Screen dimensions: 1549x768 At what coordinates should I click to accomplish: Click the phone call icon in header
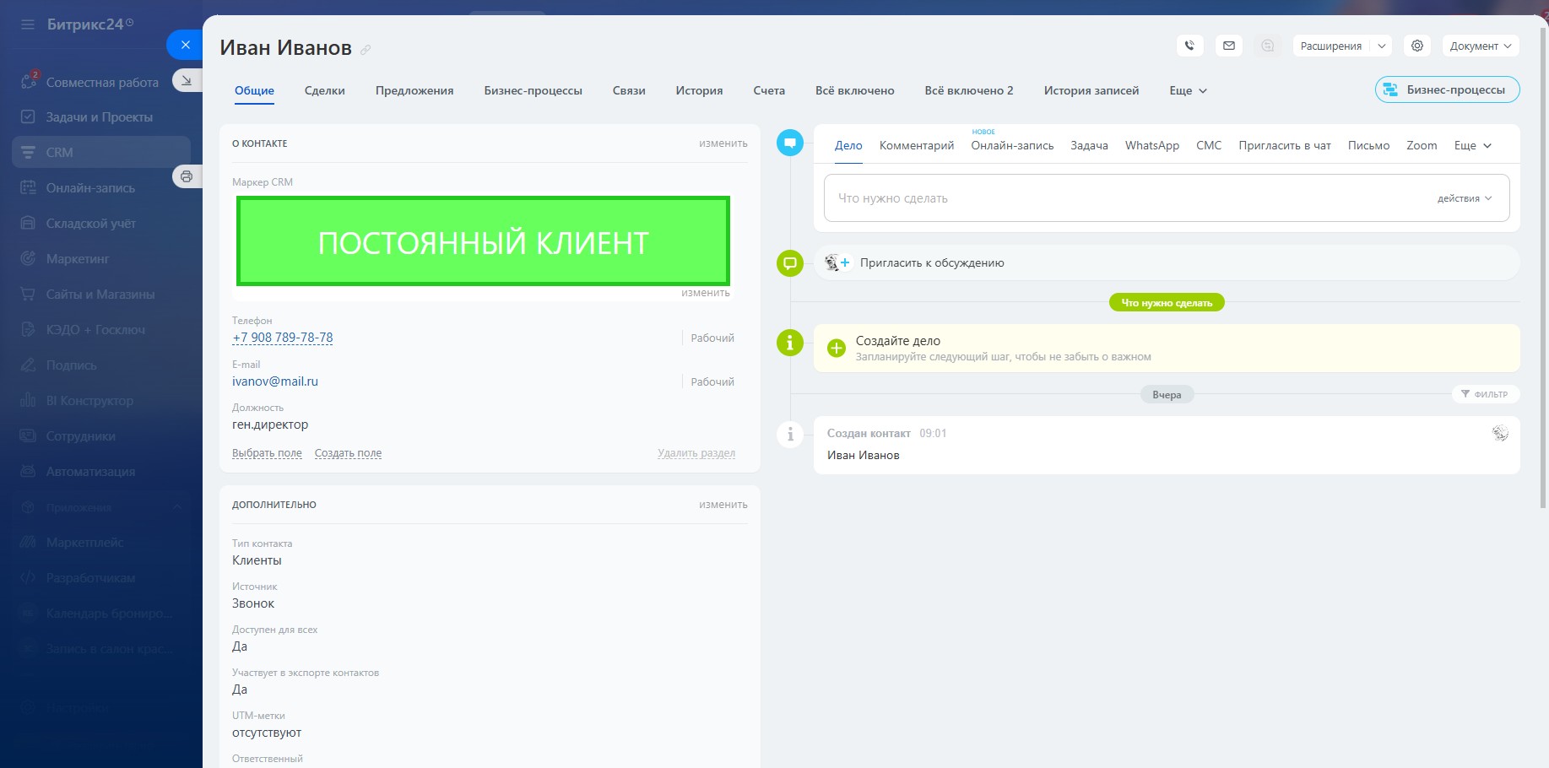(1189, 46)
